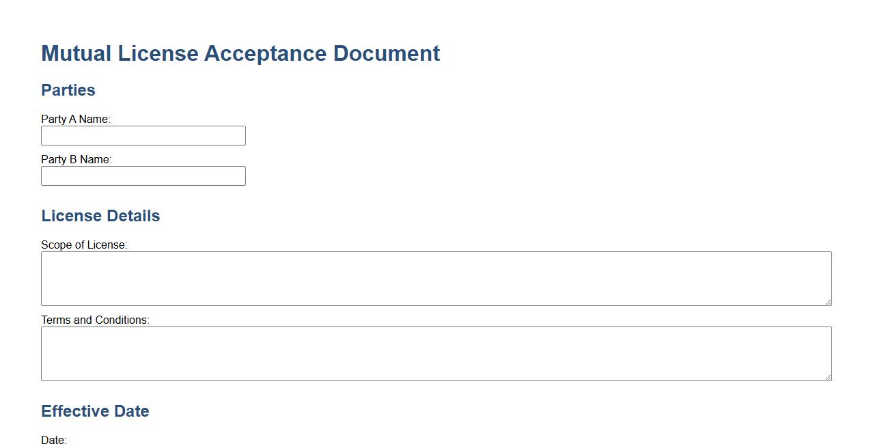Click "Date" in the Effective Date heading
The width and height of the screenshot is (873, 444).
(132, 411)
